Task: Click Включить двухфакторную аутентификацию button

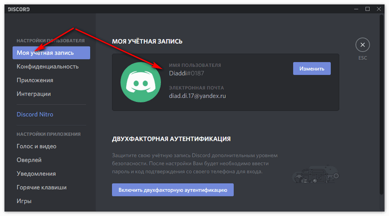Action: (172, 190)
